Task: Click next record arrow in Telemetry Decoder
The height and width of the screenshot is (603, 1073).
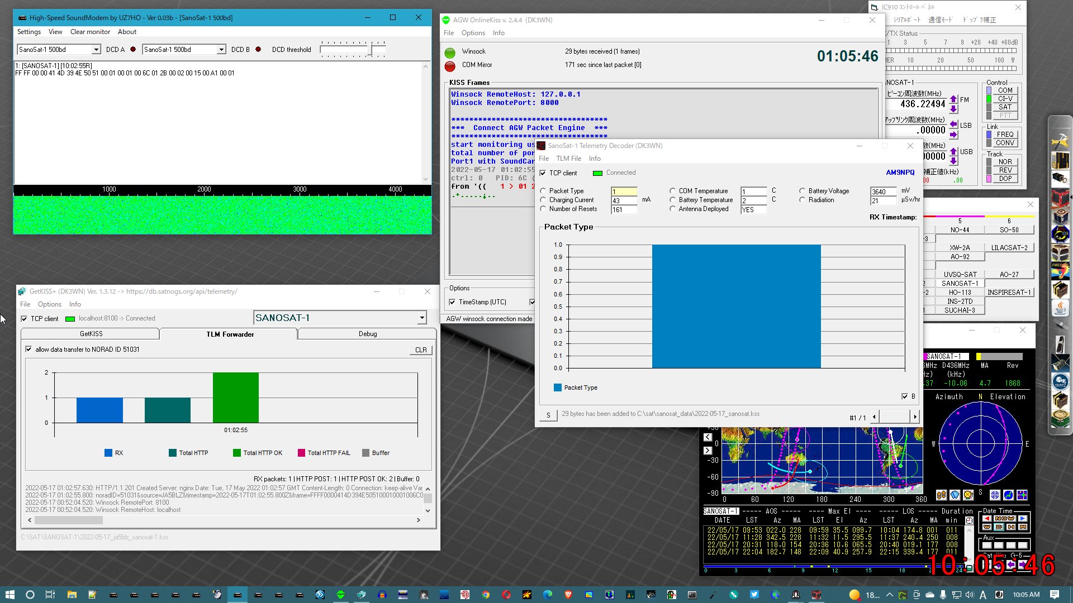Action: pyautogui.click(x=915, y=417)
